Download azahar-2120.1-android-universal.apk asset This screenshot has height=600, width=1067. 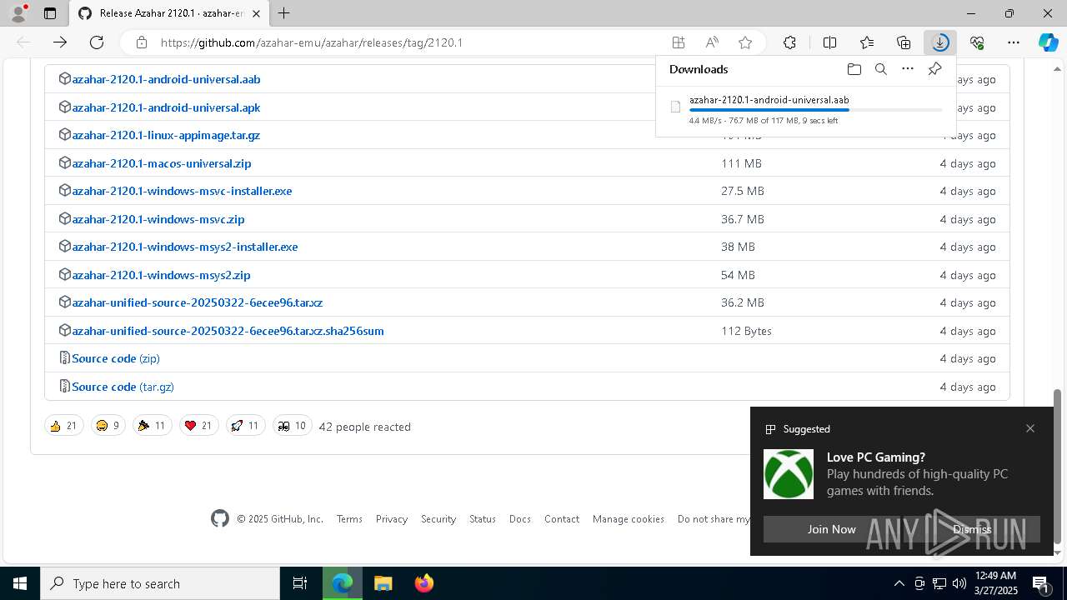(166, 107)
